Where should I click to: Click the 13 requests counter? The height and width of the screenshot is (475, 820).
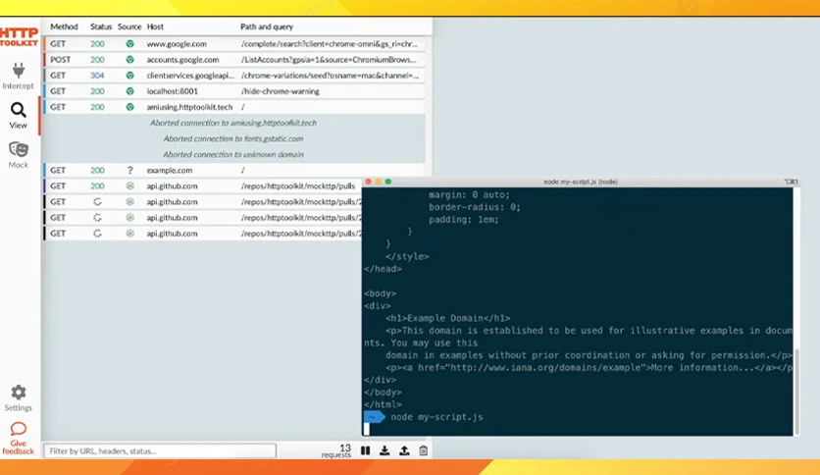[x=337, y=450]
